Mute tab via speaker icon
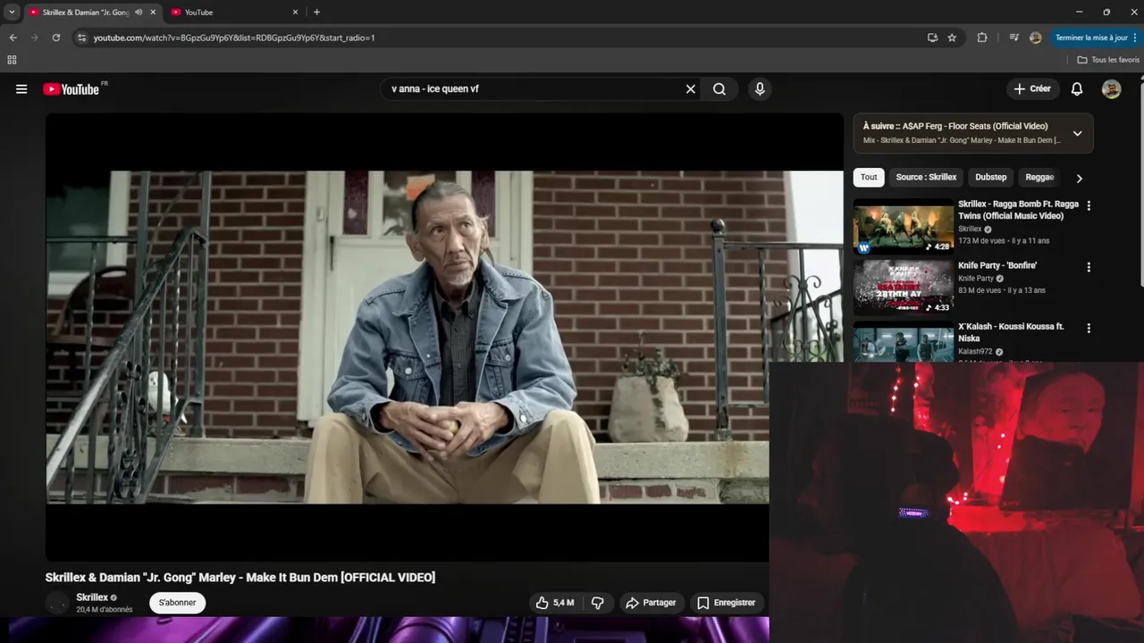This screenshot has height=643, width=1144. coord(139,13)
